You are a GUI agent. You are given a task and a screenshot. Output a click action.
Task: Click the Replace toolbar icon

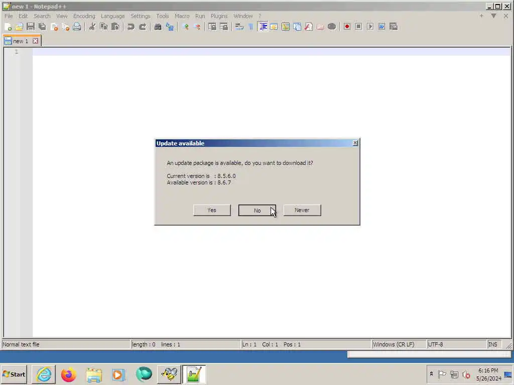170,27
